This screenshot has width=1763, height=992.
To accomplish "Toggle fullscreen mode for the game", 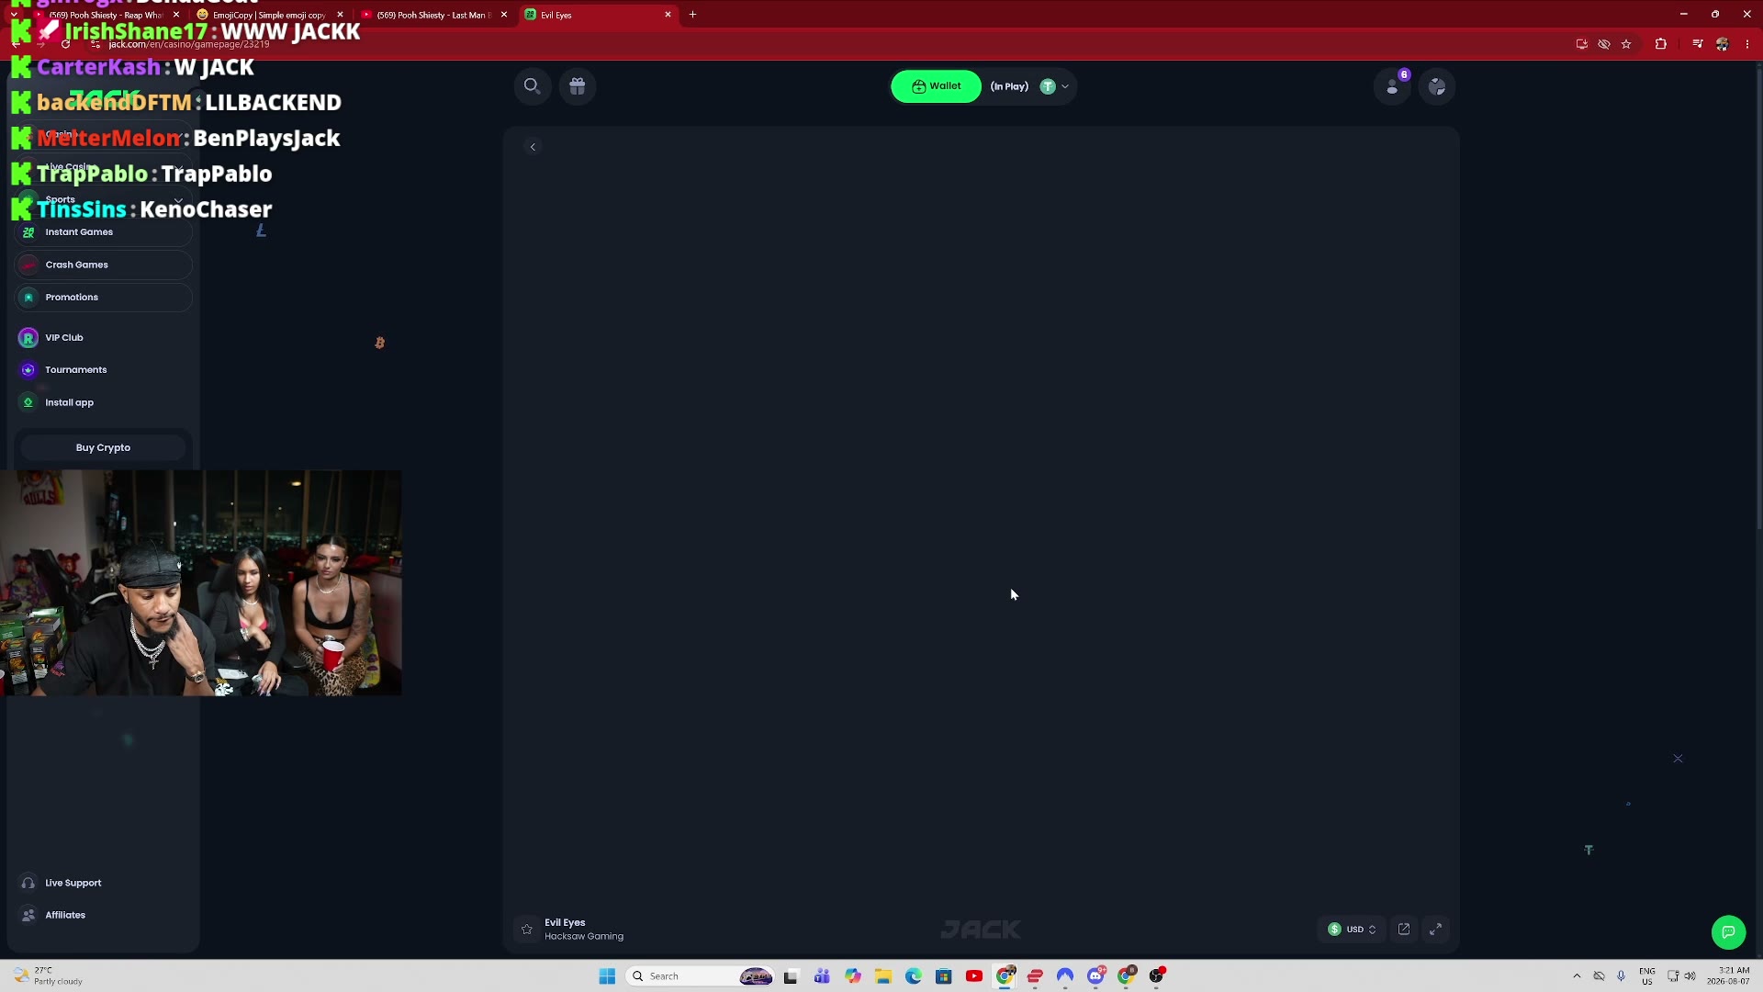I will 1436,930.
